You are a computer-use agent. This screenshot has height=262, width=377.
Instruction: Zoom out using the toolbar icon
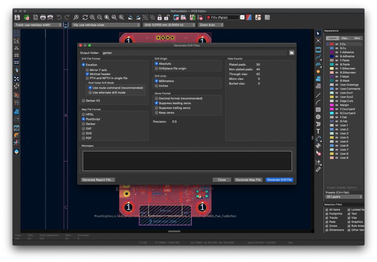click(x=99, y=18)
